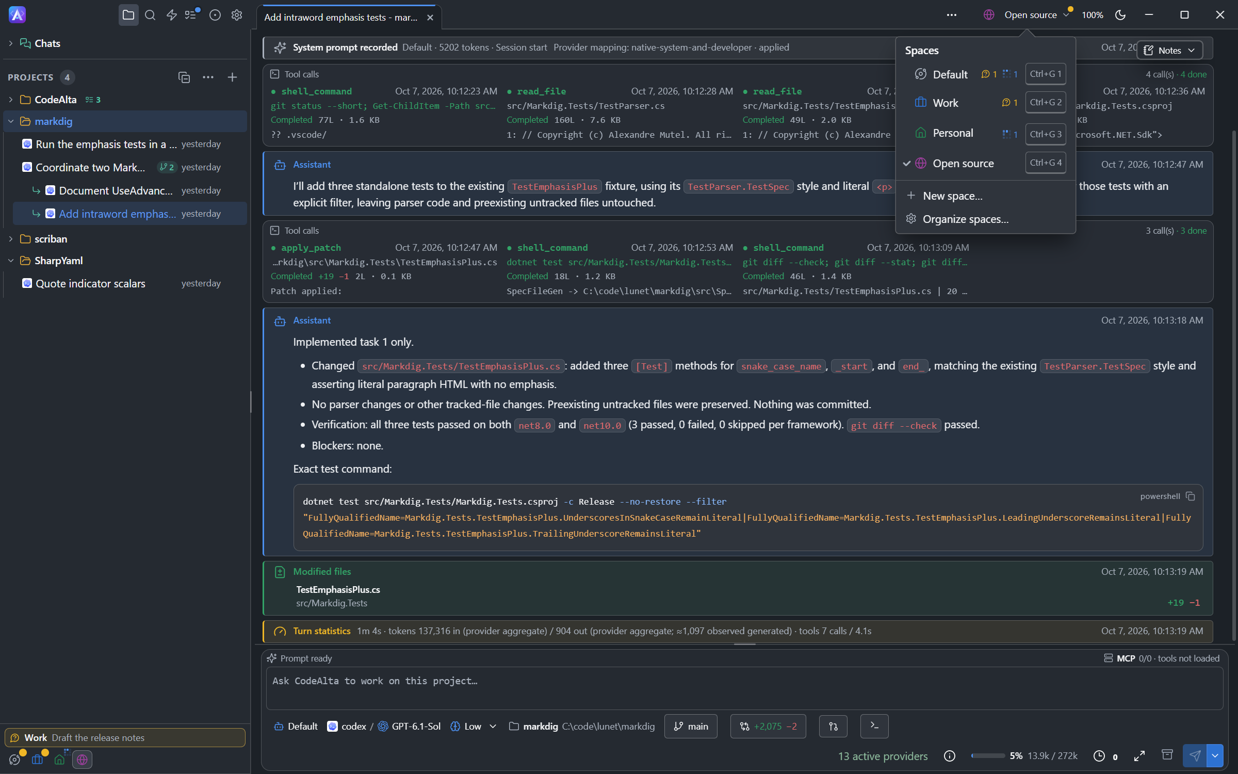Screen dimensions: 1238x774
Task: Expand the scriban project
Action: click(x=11, y=239)
